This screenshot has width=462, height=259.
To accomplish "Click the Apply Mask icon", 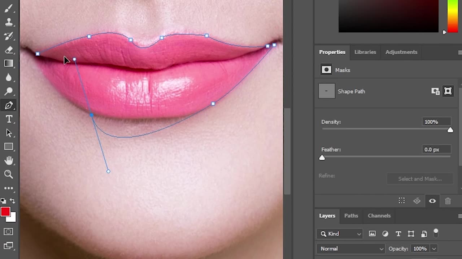I will pos(417,201).
